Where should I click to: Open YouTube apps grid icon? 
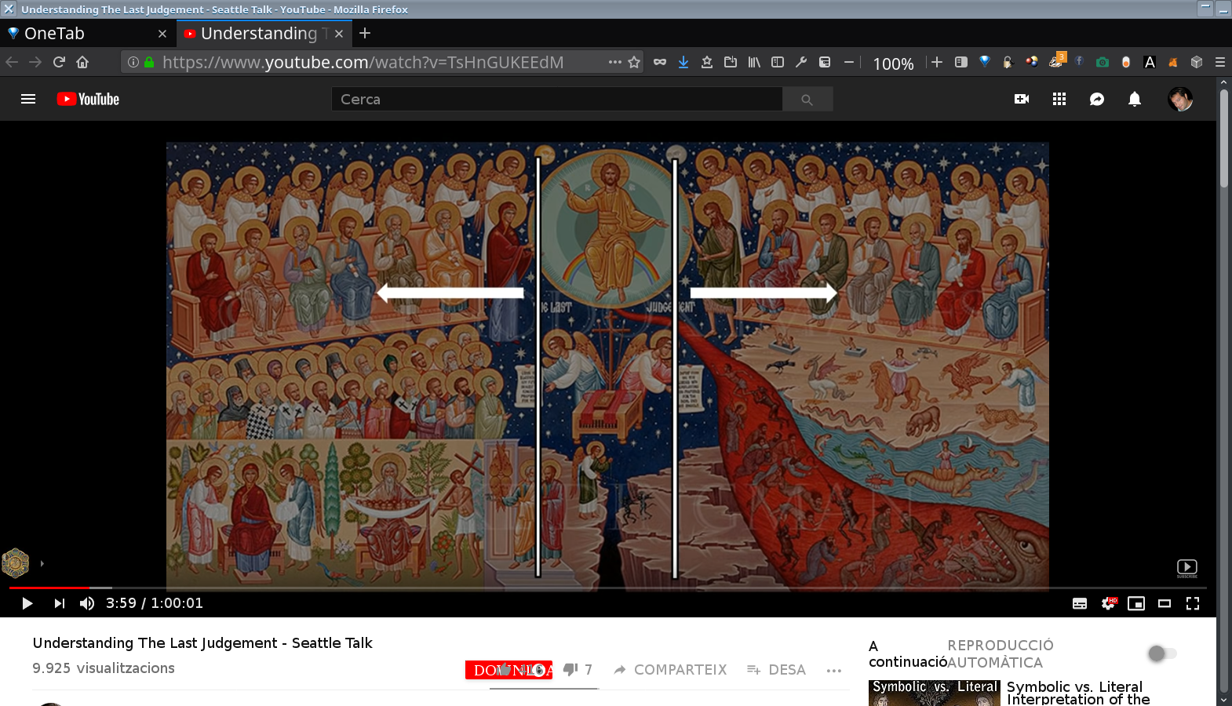click(x=1059, y=99)
